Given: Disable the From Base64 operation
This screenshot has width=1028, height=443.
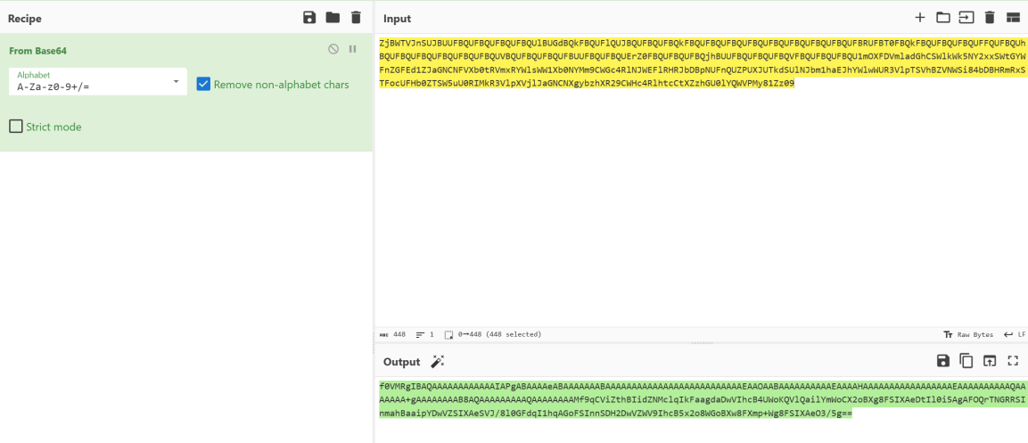Looking at the screenshot, I should (333, 50).
